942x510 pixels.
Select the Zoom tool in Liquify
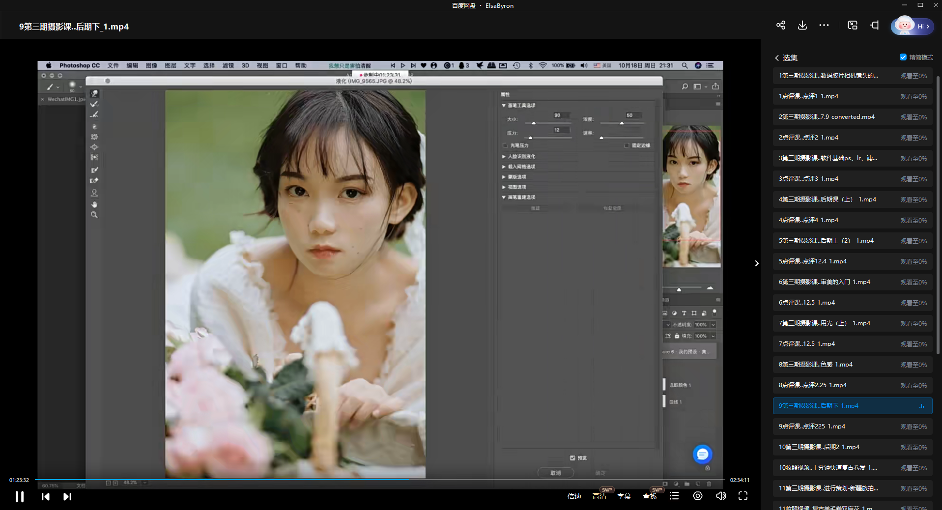coord(94,215)
